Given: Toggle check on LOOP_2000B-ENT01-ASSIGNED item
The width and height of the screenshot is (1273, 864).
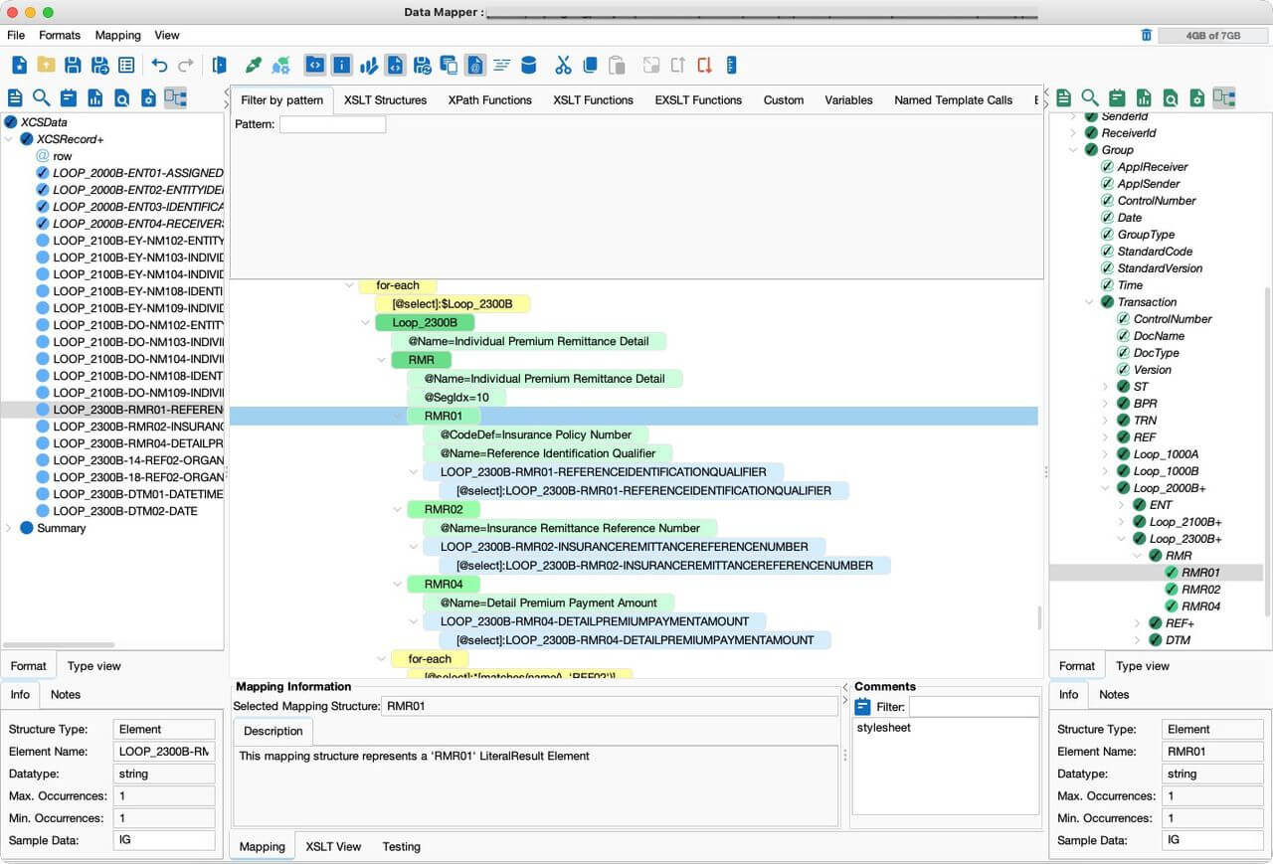Looking at the screenshot, I should click(x=42, y=173).
